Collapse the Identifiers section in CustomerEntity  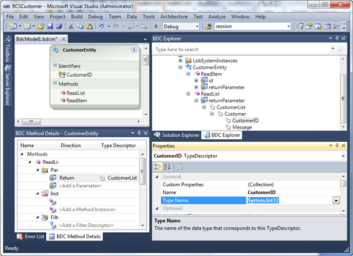(x=55, y=65)
